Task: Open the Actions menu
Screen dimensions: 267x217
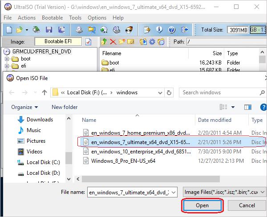Action: pyautogui.click(x=27, y=18)
